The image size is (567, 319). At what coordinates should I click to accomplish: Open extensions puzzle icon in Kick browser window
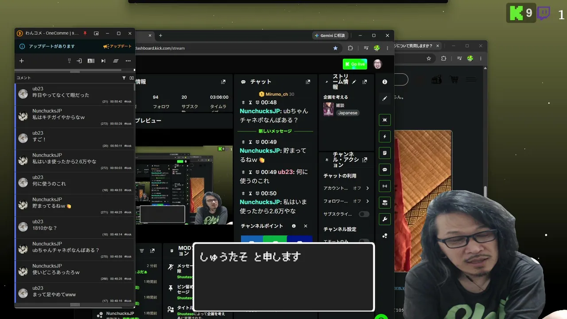[350, 48]
